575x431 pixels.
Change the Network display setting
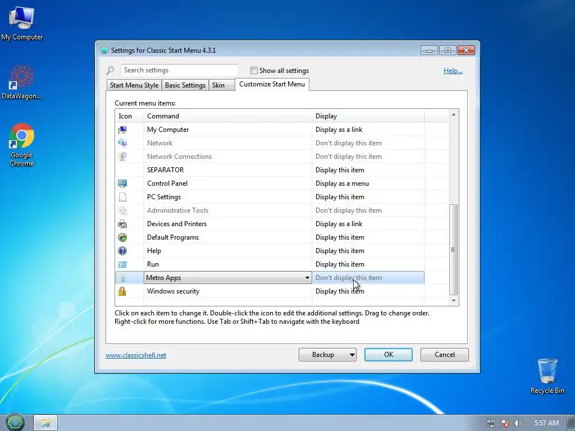point(368,143)
